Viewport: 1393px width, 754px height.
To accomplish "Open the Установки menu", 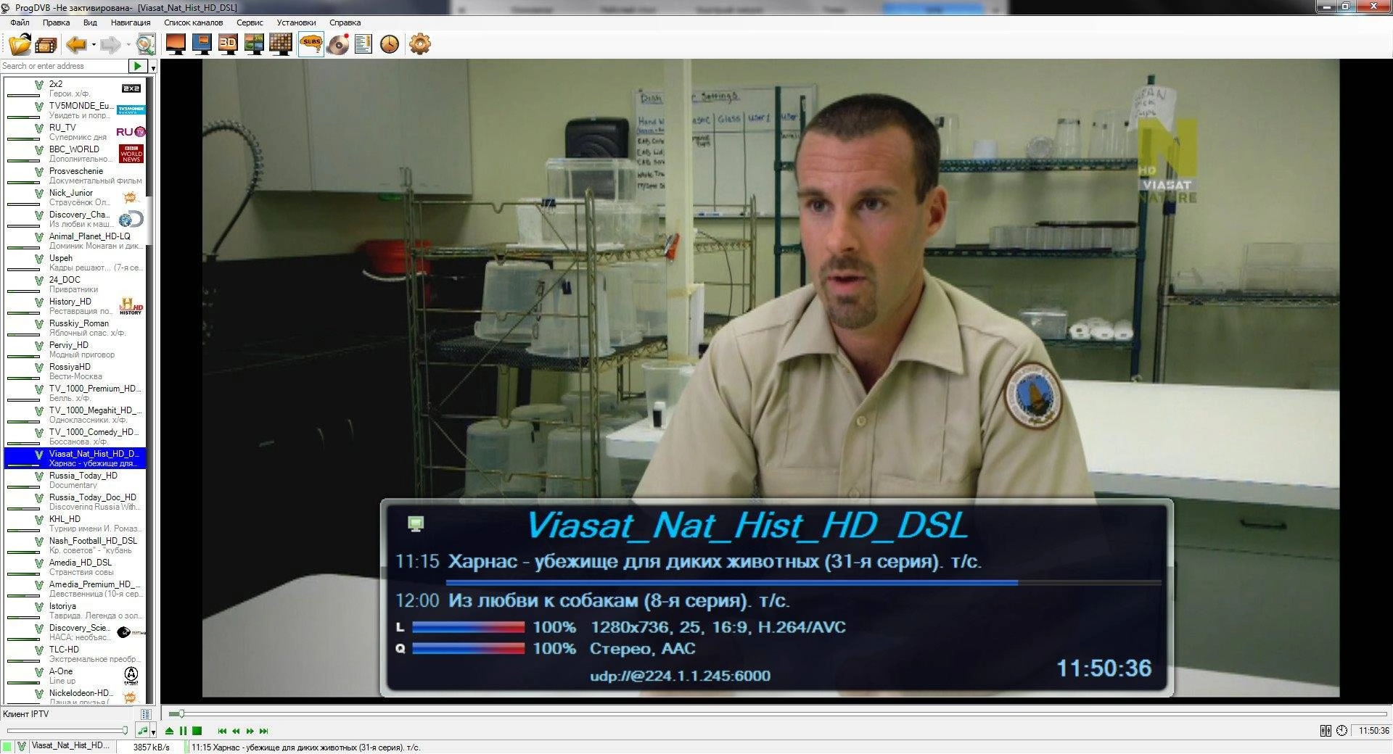I will pyautogui.click(x=296, y=22).
